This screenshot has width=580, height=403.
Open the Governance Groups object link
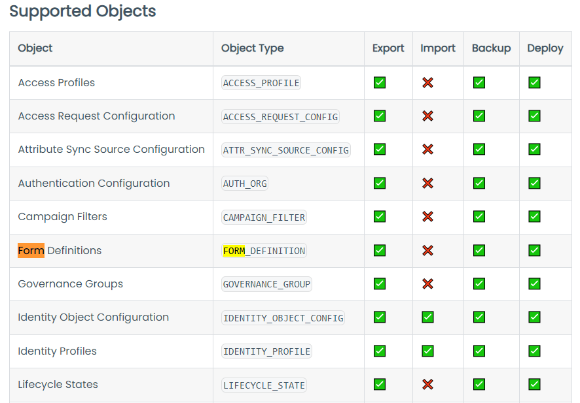point(70,284)
